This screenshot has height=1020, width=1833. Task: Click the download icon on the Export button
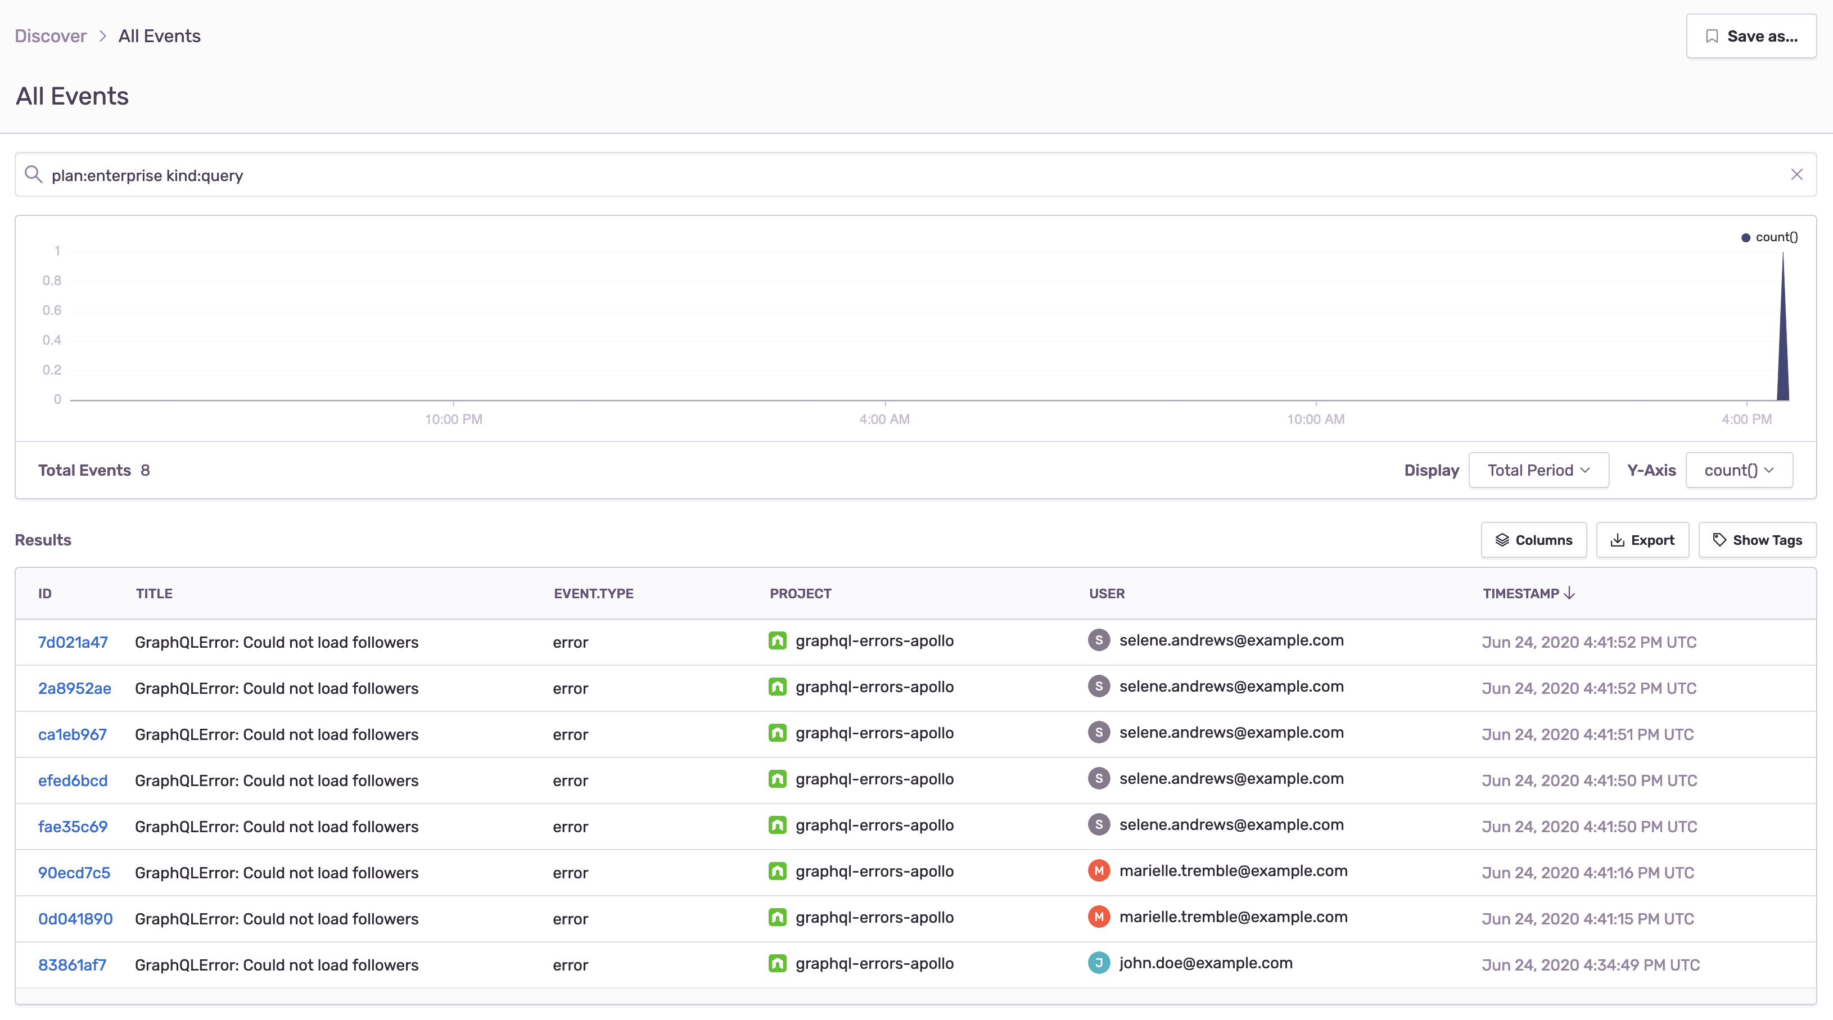point(1617,540)
